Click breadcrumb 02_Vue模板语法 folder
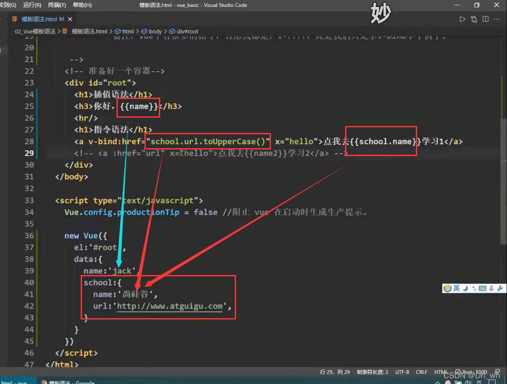 (x=35, y=31)
